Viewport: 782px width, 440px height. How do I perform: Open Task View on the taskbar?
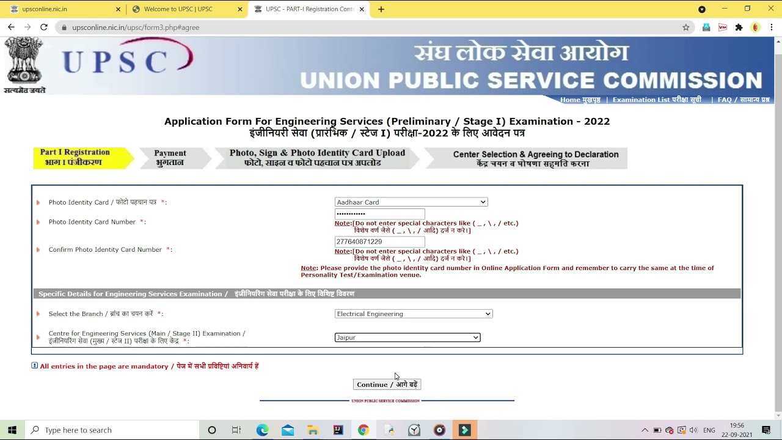point(236,430)
